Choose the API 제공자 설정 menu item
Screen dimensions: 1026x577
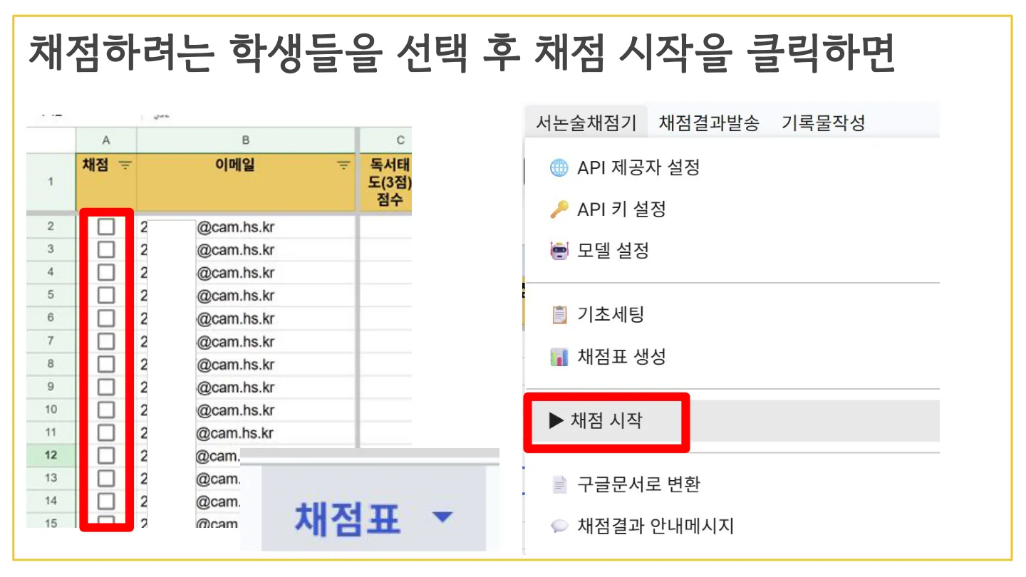point(732,168)
